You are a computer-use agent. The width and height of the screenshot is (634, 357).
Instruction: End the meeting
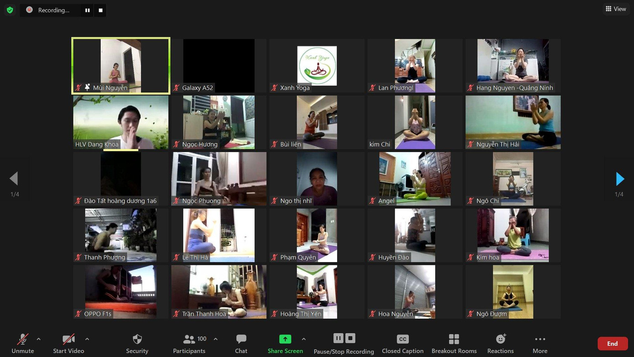tap(613, 343)
